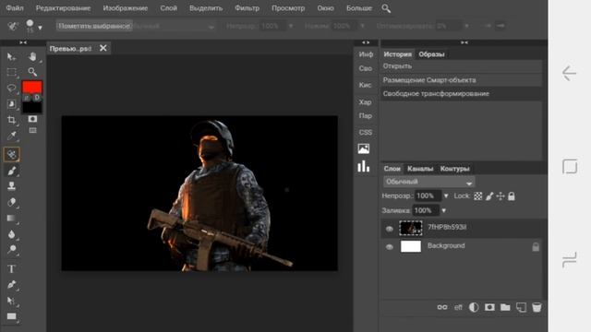The width and height of the screenshot is (591, 332).
Task: Collapse the left toolbar arrows
Action: 23,42
